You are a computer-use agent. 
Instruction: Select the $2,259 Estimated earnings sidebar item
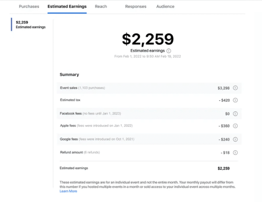coord(31,25)
